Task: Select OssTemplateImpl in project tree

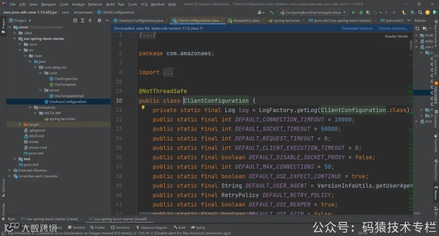Action: tap(69, 96)
